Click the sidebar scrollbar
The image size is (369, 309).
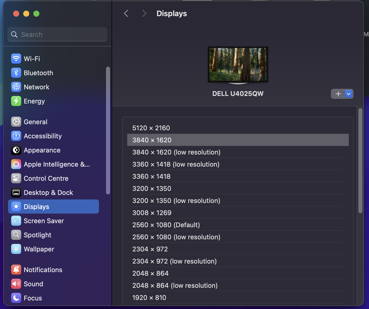(108, 131)
